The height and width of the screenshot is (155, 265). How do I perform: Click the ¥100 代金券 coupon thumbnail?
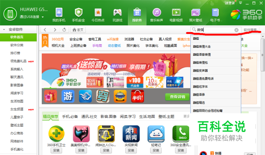point(135,82)
